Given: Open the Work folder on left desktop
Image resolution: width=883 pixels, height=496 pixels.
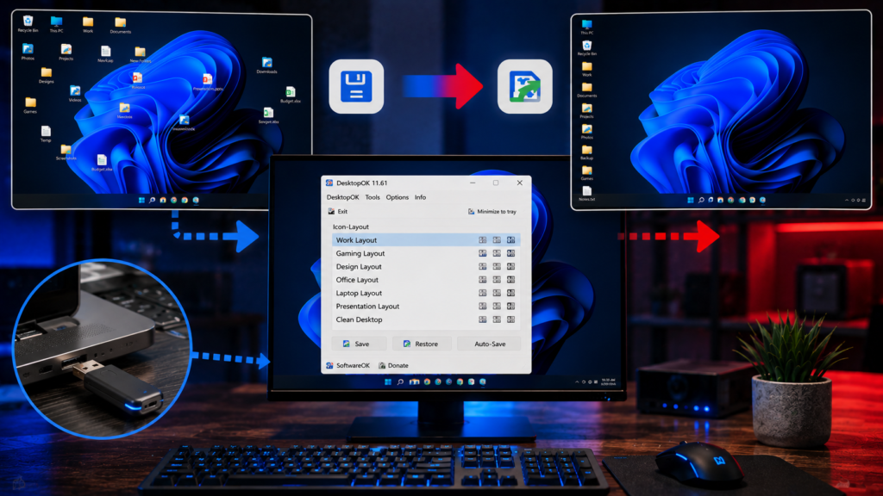Looking at the screenshot, I should coord(88,24).
